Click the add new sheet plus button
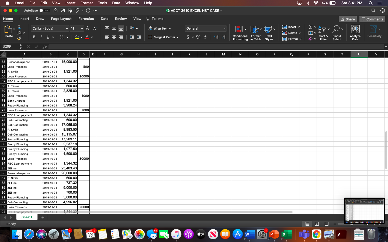 tap(43, 217)
